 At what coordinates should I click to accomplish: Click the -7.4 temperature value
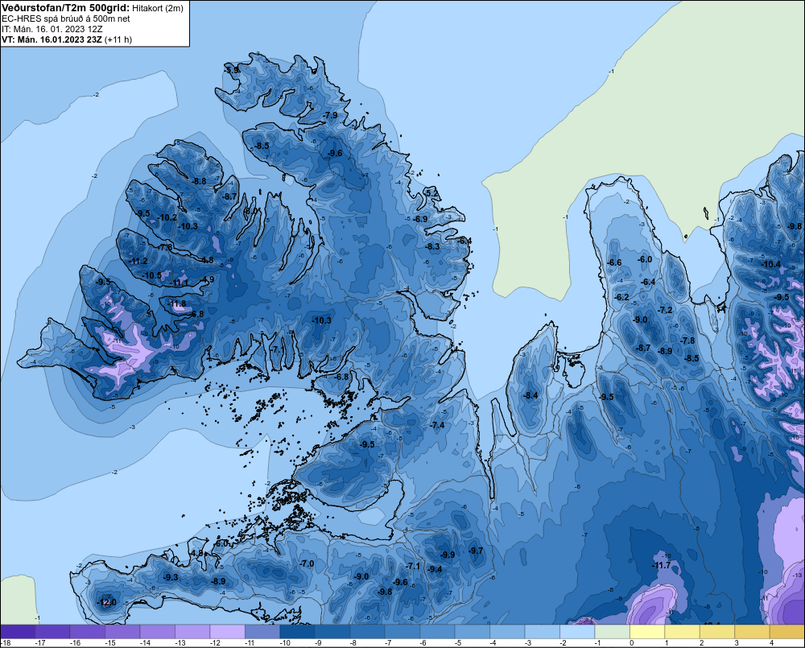(437, 425)
